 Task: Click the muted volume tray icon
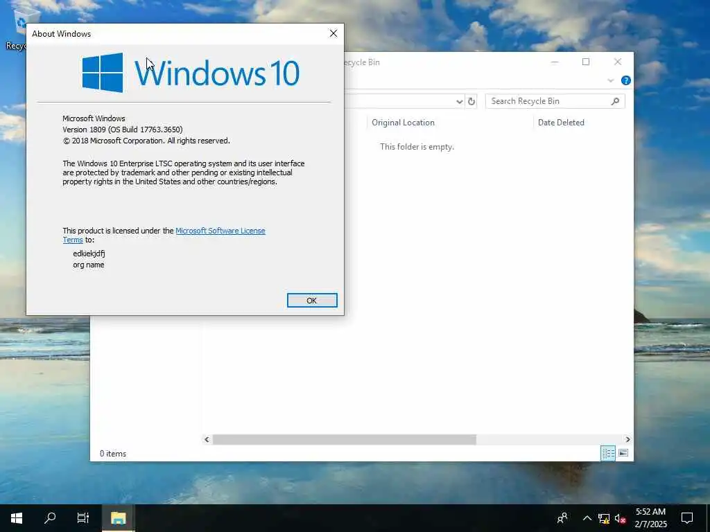[621, 518]
